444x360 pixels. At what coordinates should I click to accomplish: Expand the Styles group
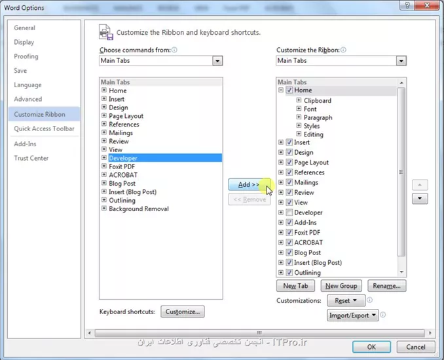pos(299,125)
